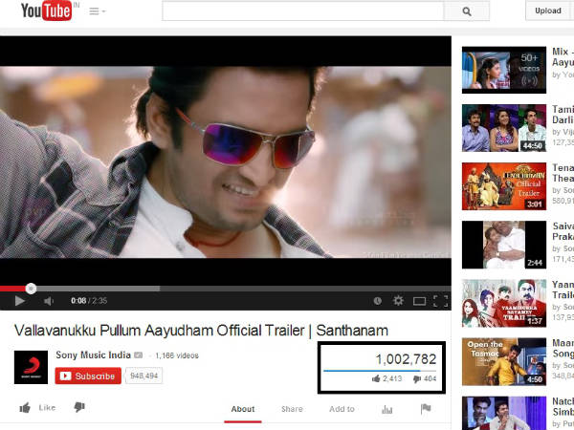
Task: Dislike the video with thumbs down
Action: click(x=79, y=407)
